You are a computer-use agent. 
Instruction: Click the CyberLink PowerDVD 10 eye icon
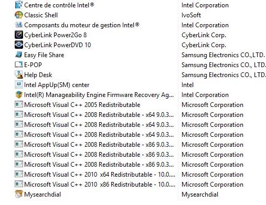pos(19,45)
